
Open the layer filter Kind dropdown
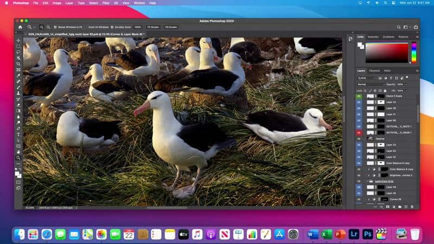367,78
